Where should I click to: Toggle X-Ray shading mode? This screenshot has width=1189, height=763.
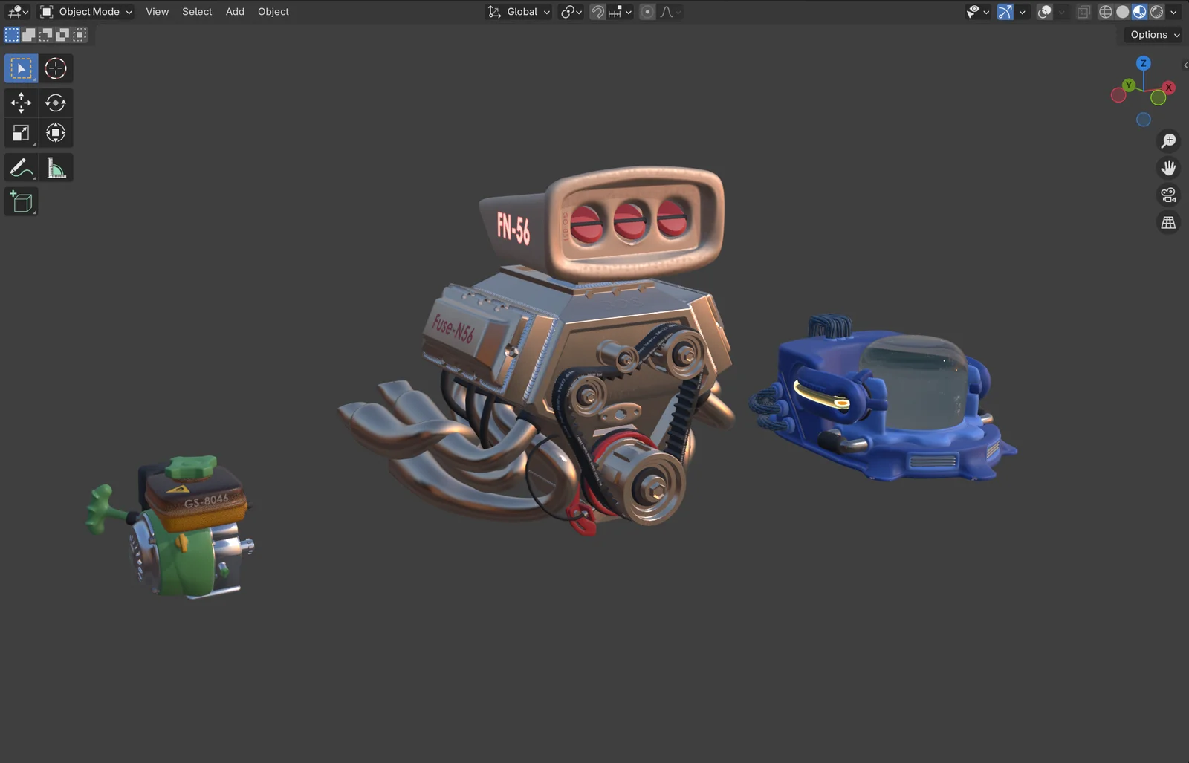[1083, 12]
